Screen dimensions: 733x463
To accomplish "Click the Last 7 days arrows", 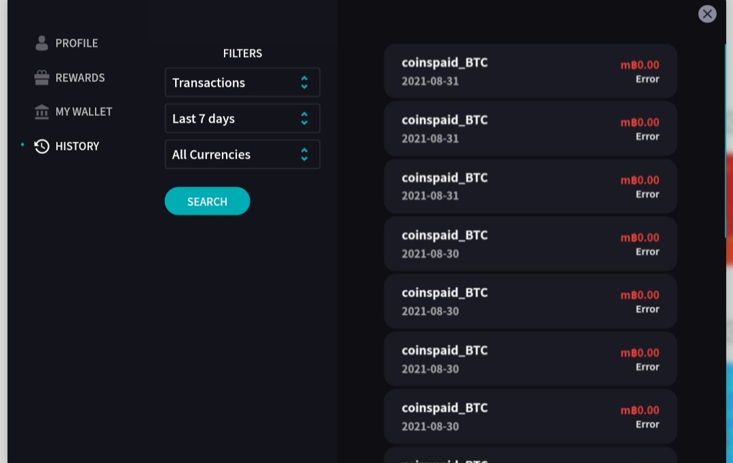I will 304,119.
